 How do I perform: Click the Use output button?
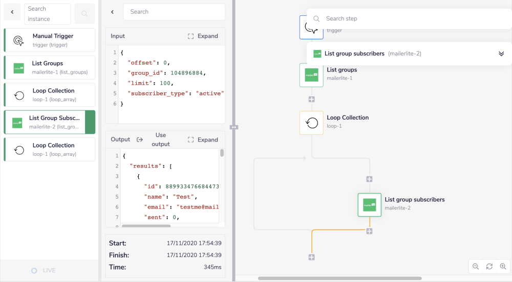[x=154, y=139]
